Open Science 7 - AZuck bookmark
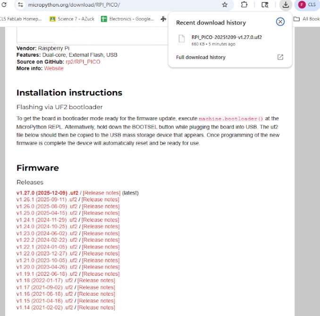 point(72,19)
